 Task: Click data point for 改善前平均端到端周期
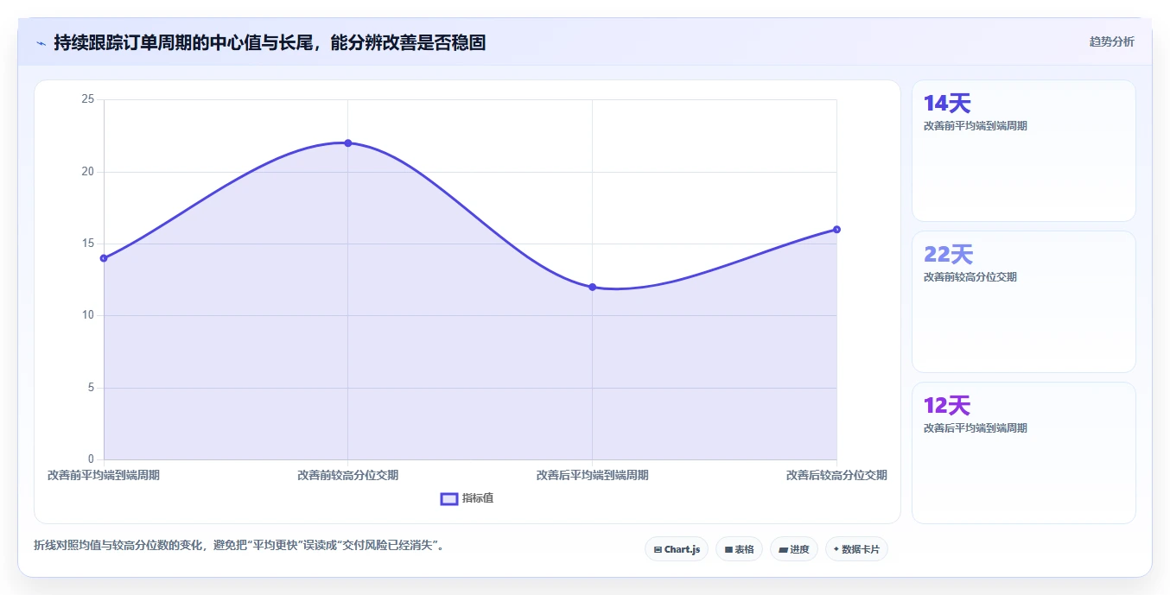coord(104,258)
